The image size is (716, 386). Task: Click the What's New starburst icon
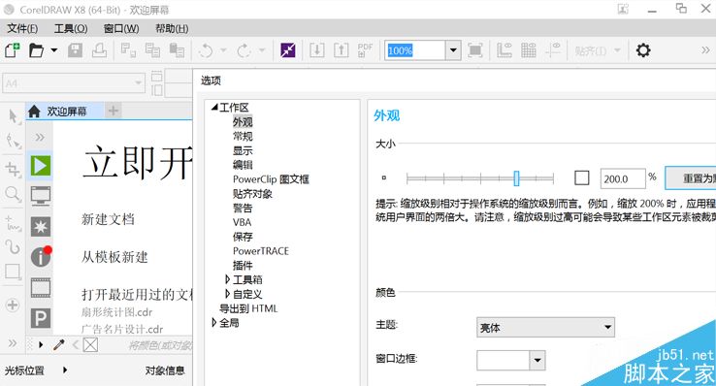[41, 226]
